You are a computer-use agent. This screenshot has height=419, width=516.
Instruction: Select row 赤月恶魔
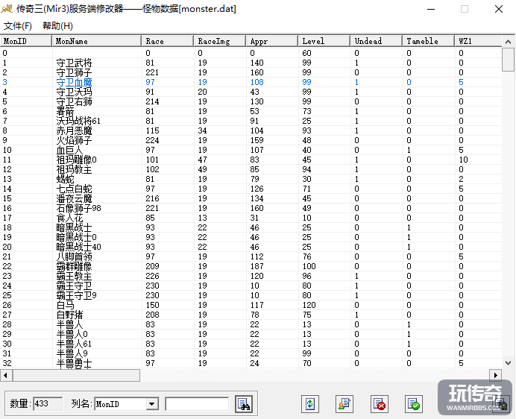click(x=251, y=130)
